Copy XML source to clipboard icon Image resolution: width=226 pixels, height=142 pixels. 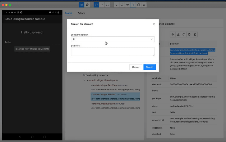click(x=138, y=5)
